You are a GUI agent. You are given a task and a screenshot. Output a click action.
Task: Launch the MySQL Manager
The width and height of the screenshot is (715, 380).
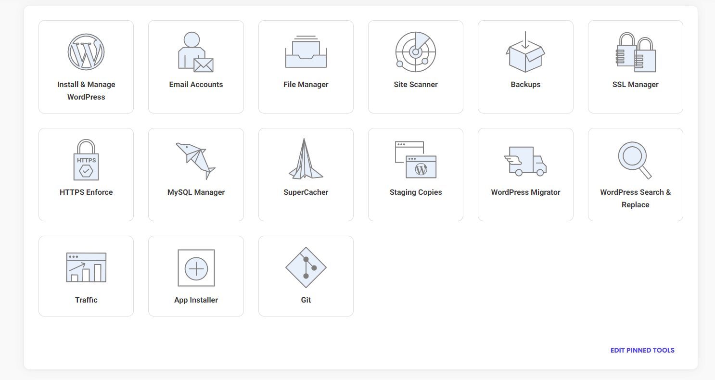pyautogui.click(x=196, y=174)
